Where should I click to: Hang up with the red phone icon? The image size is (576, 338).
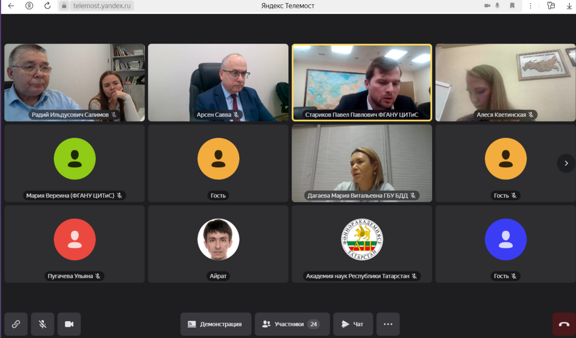click(564, 324)
